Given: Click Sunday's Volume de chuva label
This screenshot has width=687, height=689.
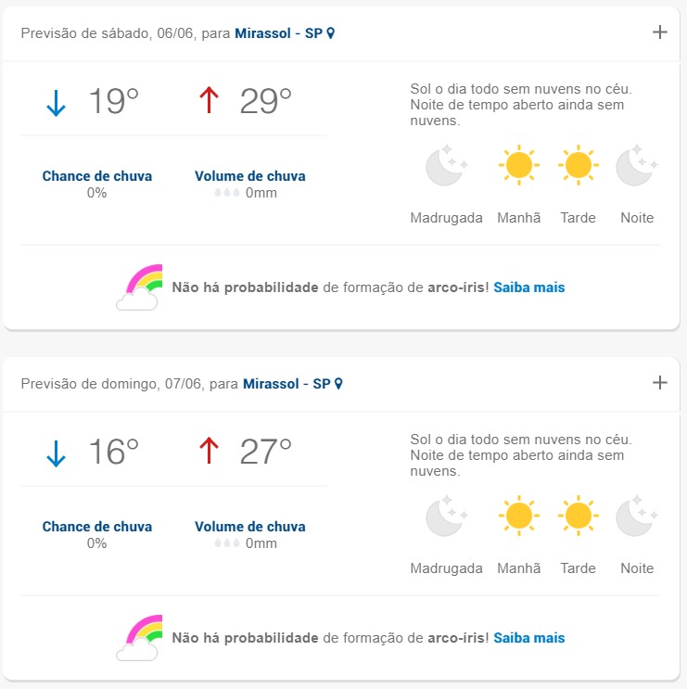Looking at the screenshot, I should pyautogui.click(x=250, y=527).
